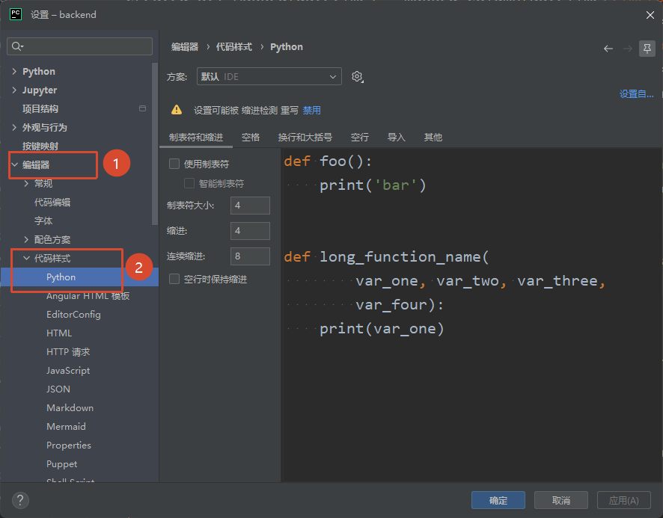
Task: Select Puppet in the tree
Action: click(61, 464)
